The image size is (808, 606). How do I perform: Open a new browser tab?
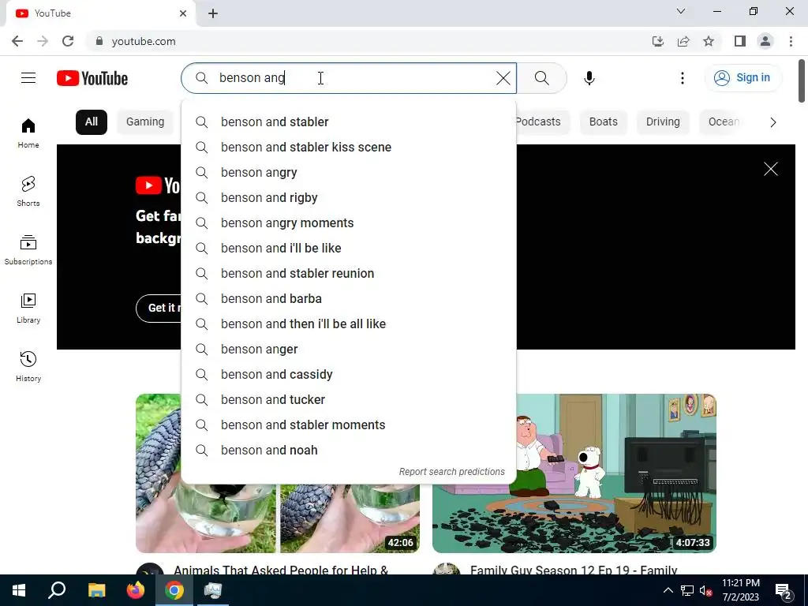(213, 13)
